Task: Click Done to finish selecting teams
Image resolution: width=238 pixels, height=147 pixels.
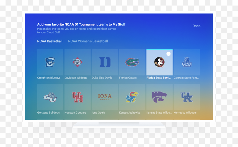Action: [x=196, y=26]
